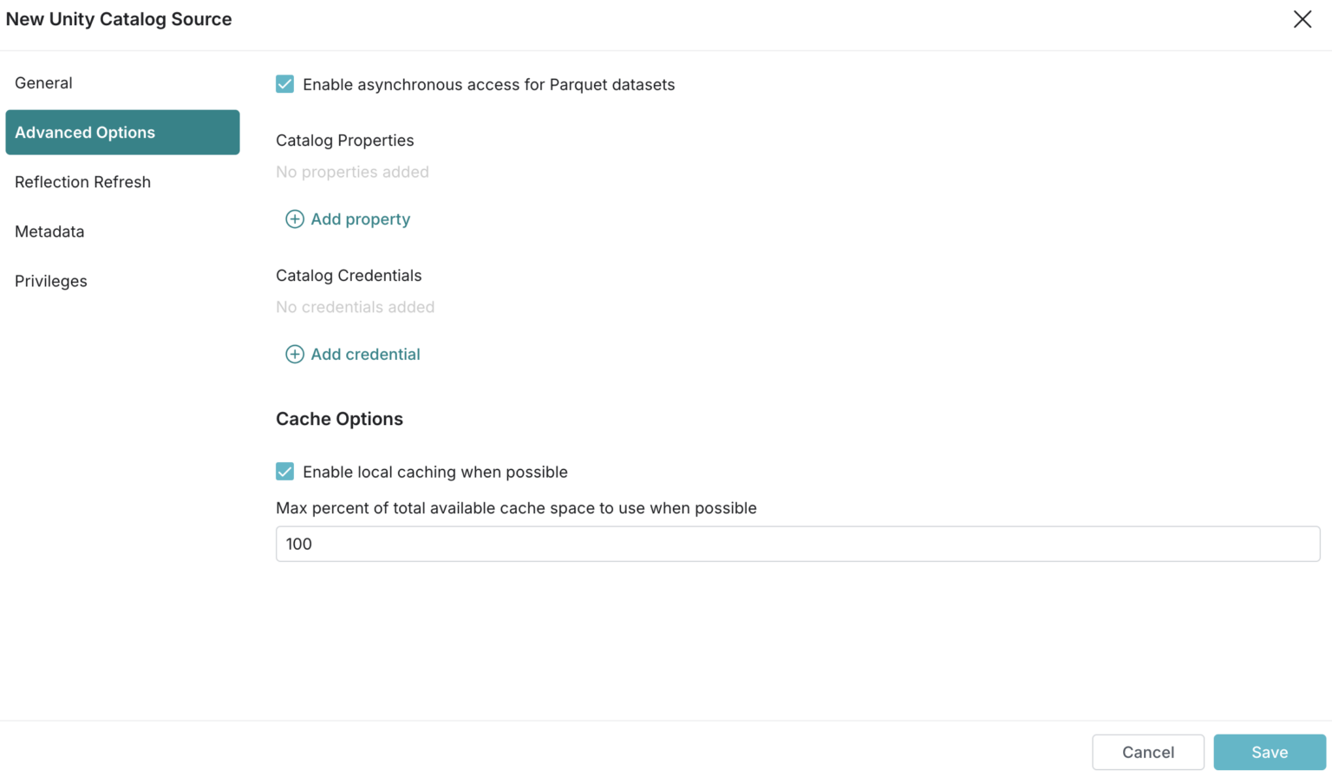Go to the Metadata tab
Screen dimensions: 1332x777
[49, 232]
